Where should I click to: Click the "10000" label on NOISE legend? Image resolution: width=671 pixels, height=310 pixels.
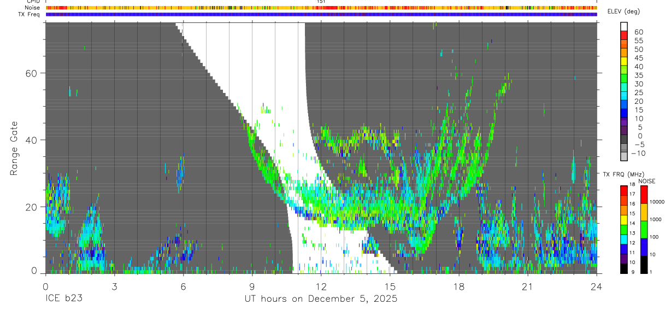pos(658,202)
